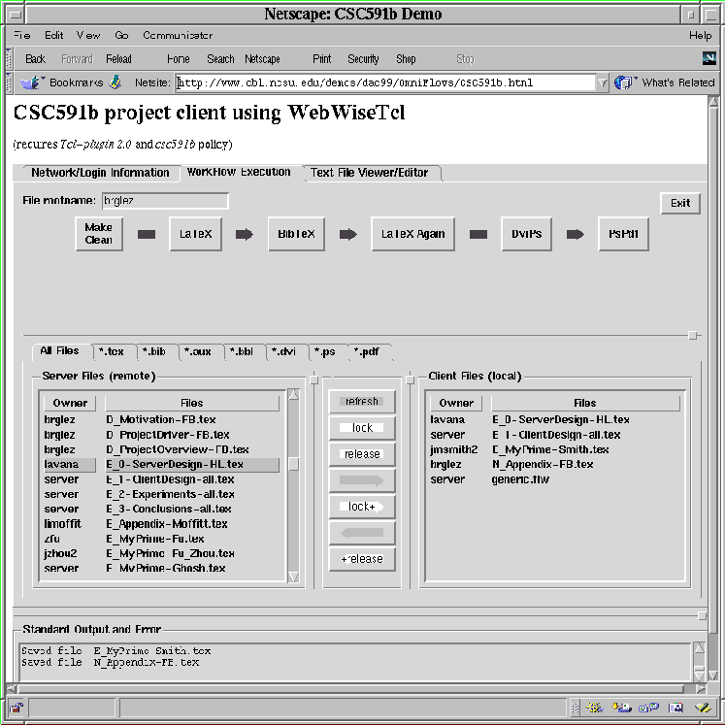Click the refresh button between file lists
This screenshot has height=725, width=725.
coord(362,402)
